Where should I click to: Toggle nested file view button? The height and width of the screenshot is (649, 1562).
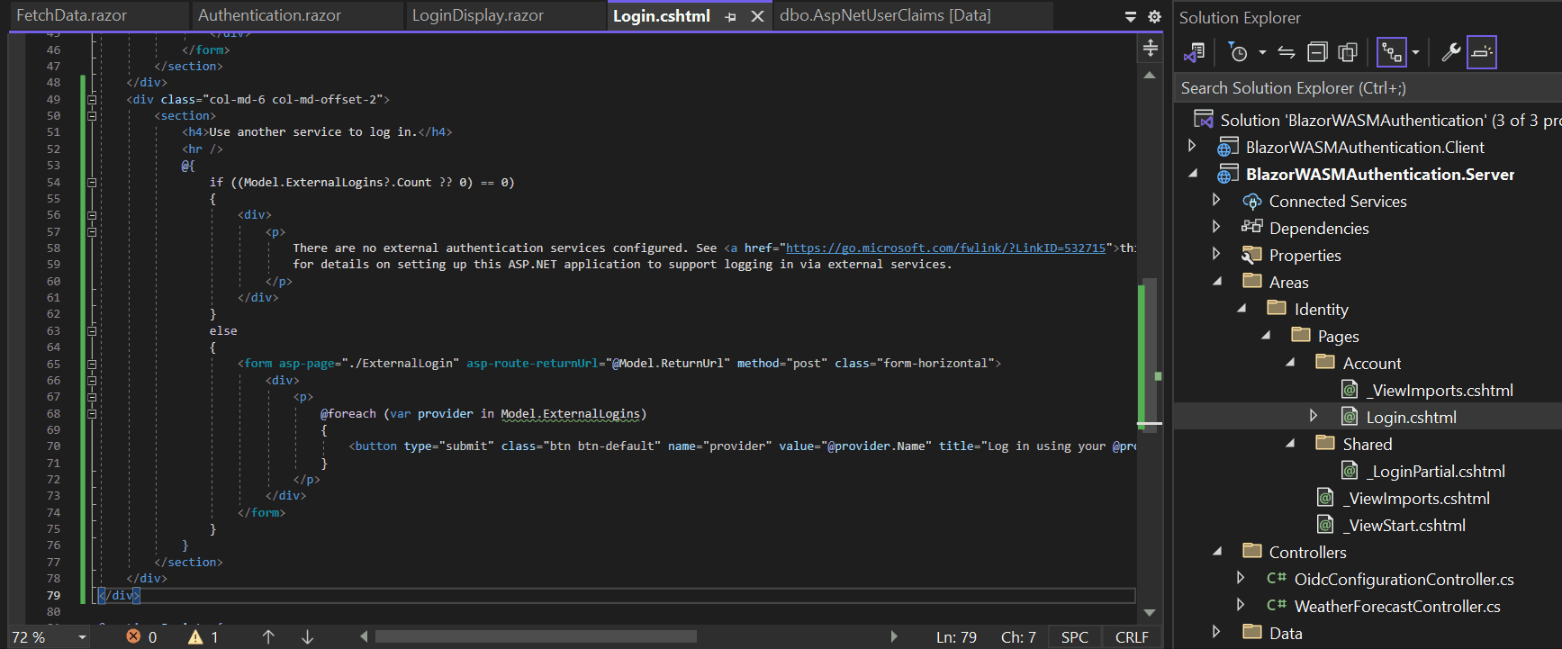pyautogui.click(x=1391, y=53)
